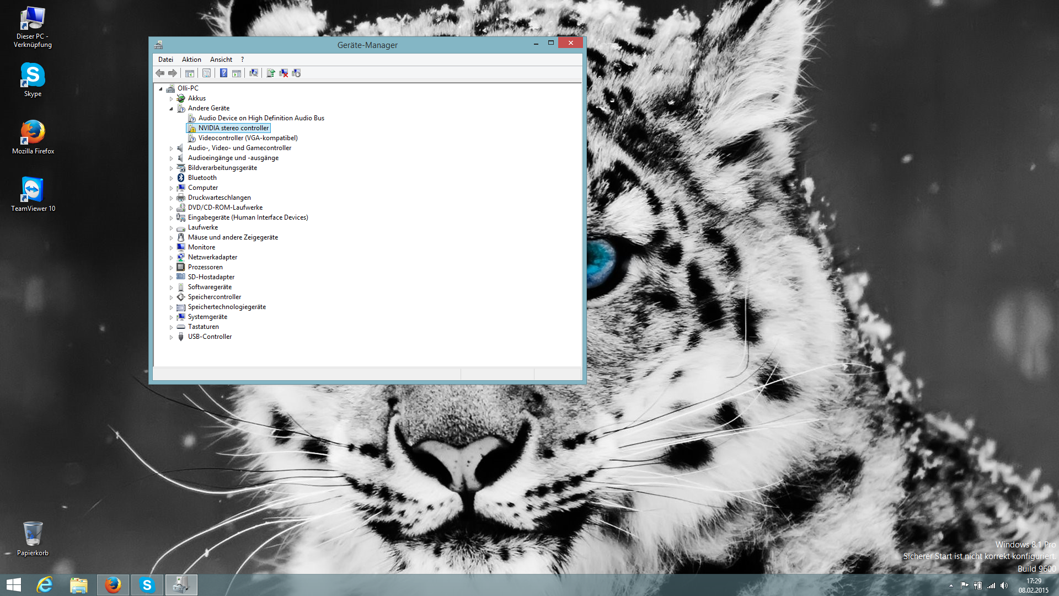Image resolution: width=1059 pixels, height=596 pixels.
Task: Expand the Bluetooth category
Action: [171, 178]
